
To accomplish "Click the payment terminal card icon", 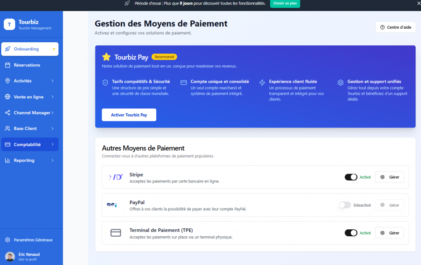I will [116, 233].
